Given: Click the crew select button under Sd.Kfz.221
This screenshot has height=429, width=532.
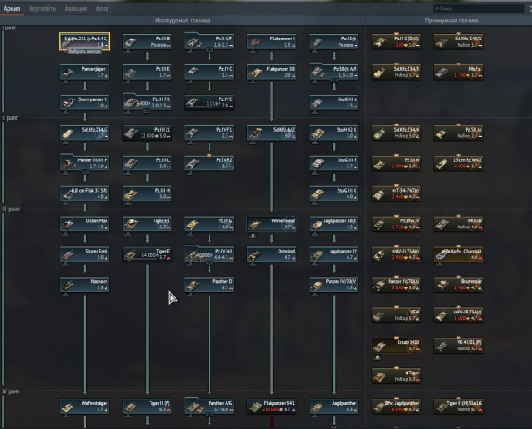Looking at the screenshot, I should pos(85,52).
